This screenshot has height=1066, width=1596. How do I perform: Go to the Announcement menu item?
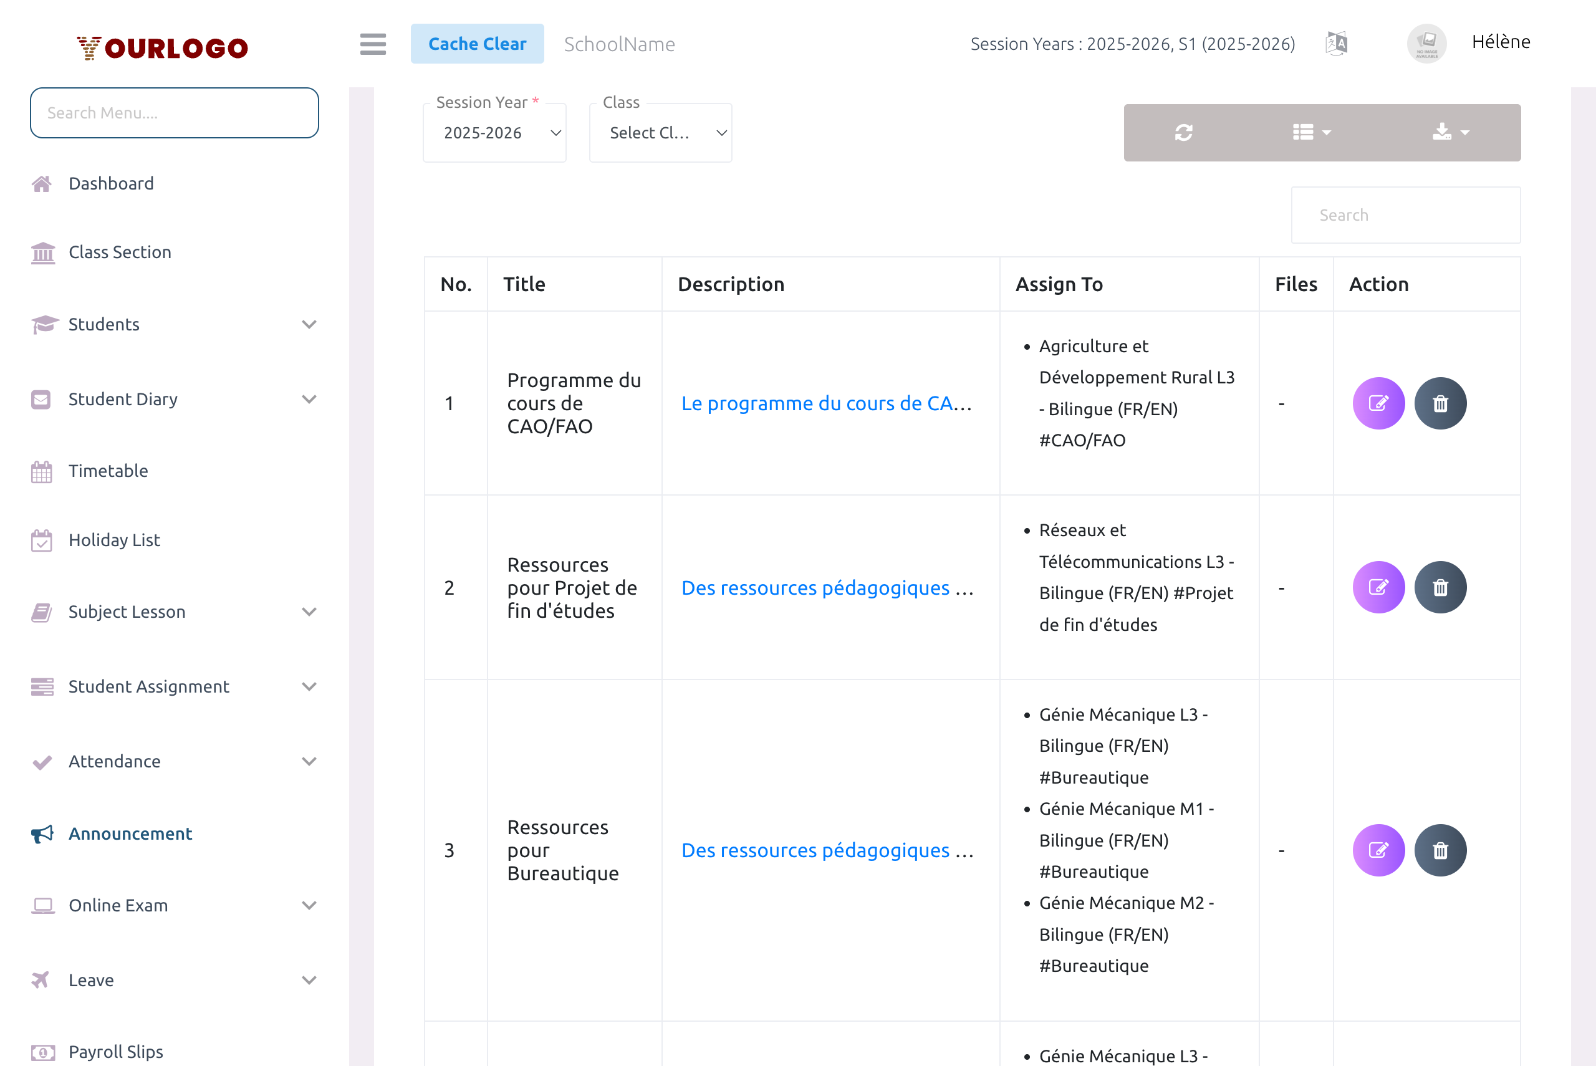pos(129,833)
